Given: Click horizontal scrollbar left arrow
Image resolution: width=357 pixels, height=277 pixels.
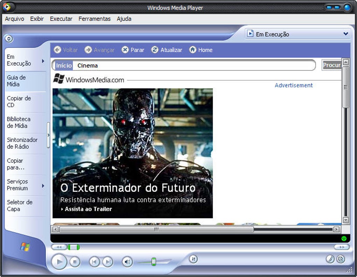Looking at the screenshot, I should click(56, 229).
